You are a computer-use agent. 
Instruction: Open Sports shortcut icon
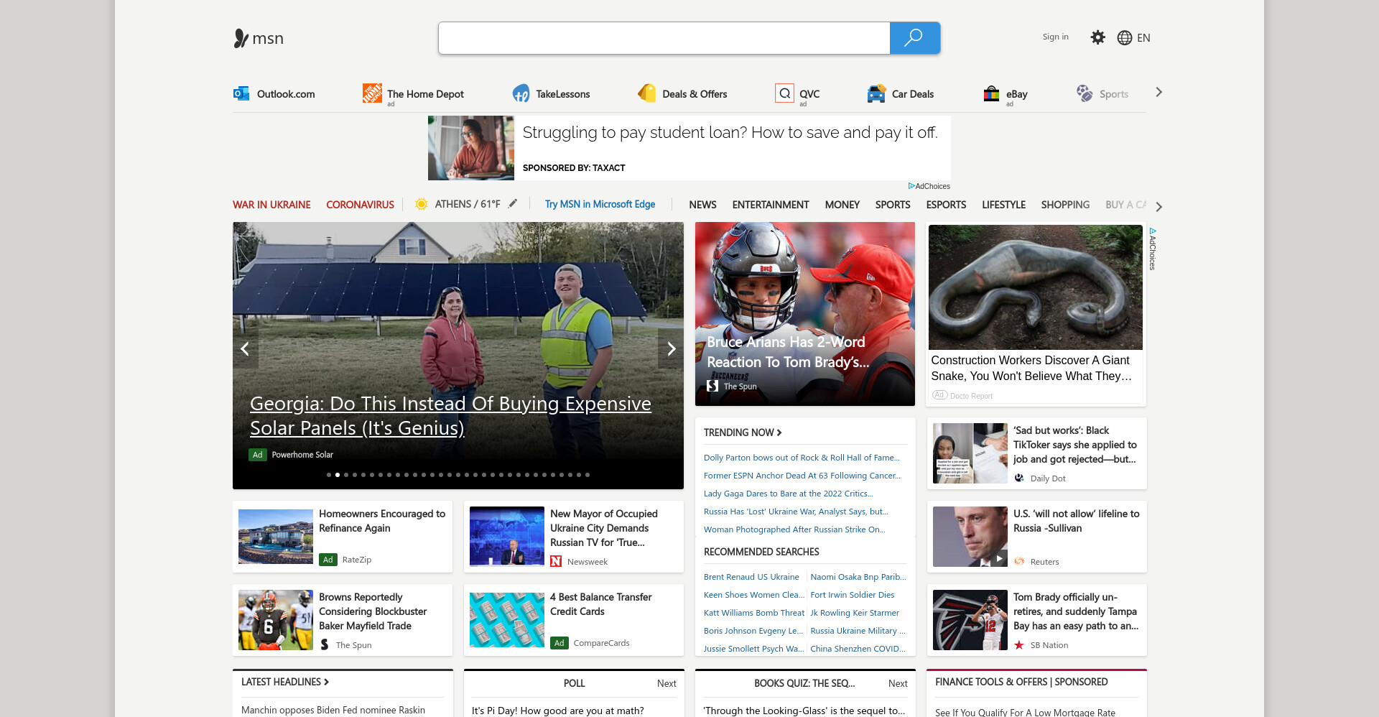[x=1085, y=93]
